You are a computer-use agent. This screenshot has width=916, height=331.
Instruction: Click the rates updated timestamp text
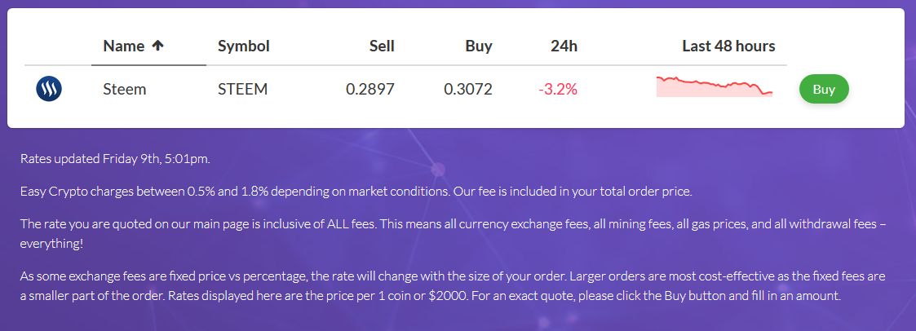click(x=115, y=159)
